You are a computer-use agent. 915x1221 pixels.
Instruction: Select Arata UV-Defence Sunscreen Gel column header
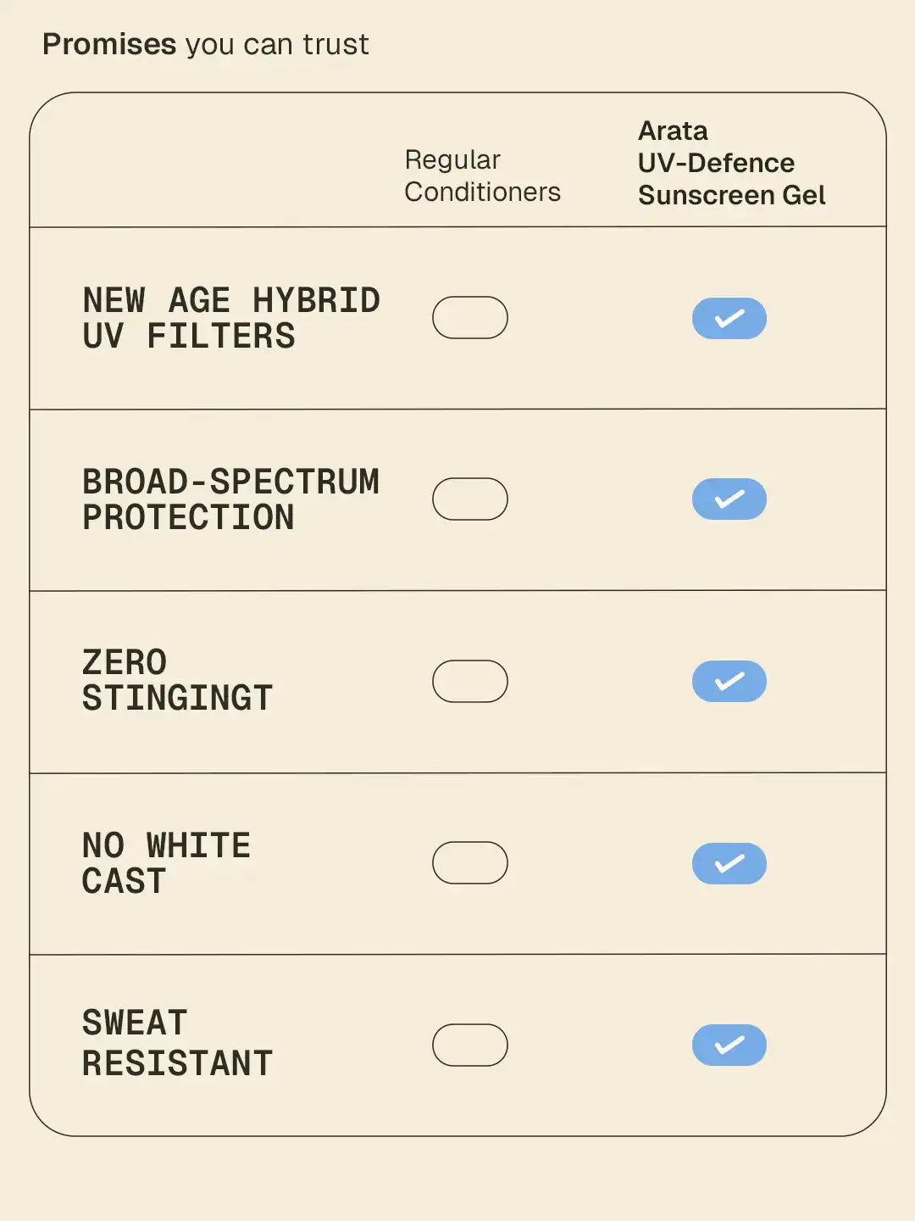click(x=731, y=163)
